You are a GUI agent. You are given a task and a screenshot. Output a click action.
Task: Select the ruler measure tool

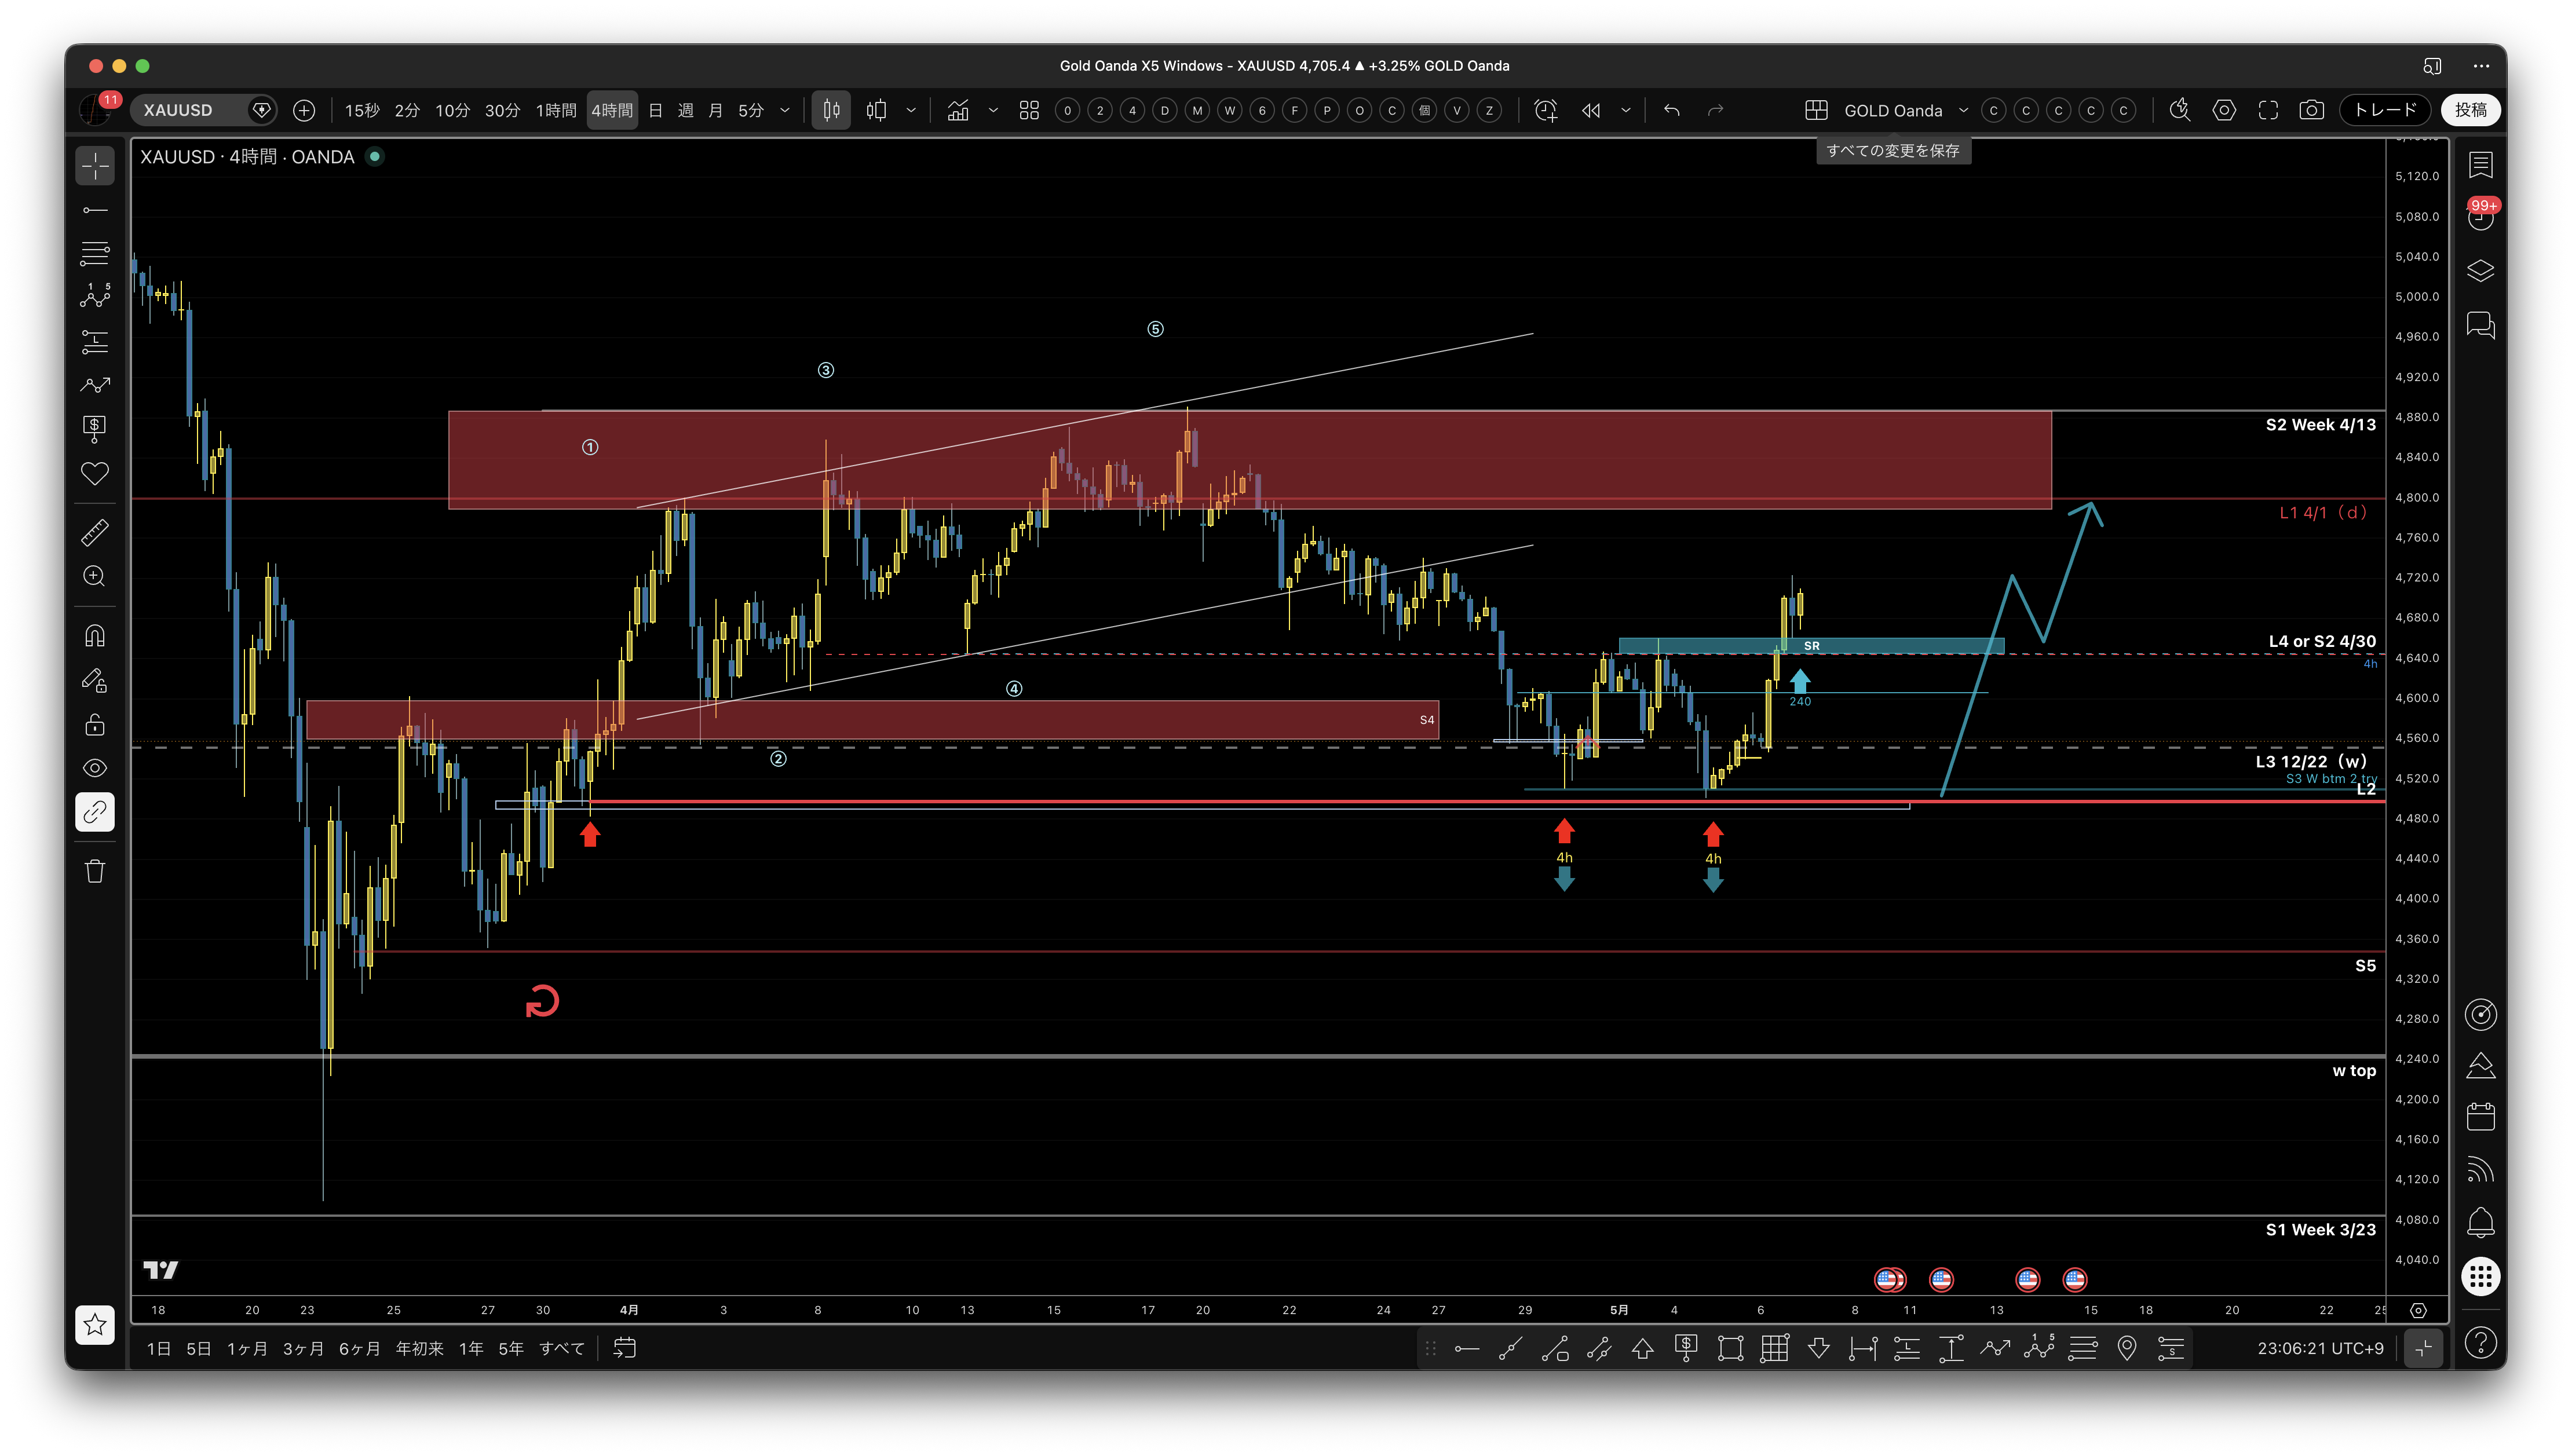point(95,532)
